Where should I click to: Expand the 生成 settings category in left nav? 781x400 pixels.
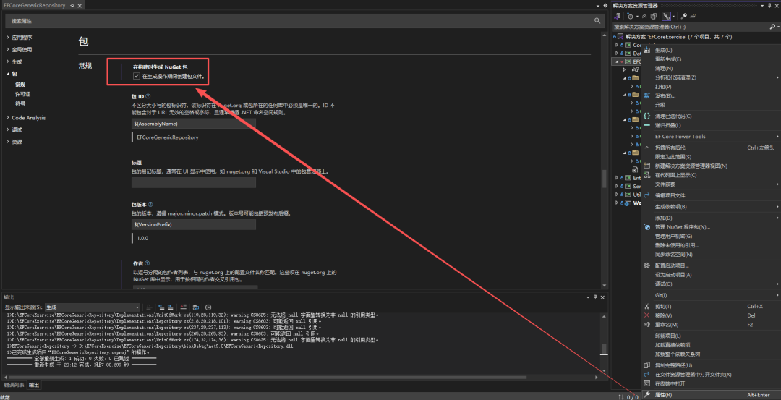pyautogui.click(x=7, y=61)
